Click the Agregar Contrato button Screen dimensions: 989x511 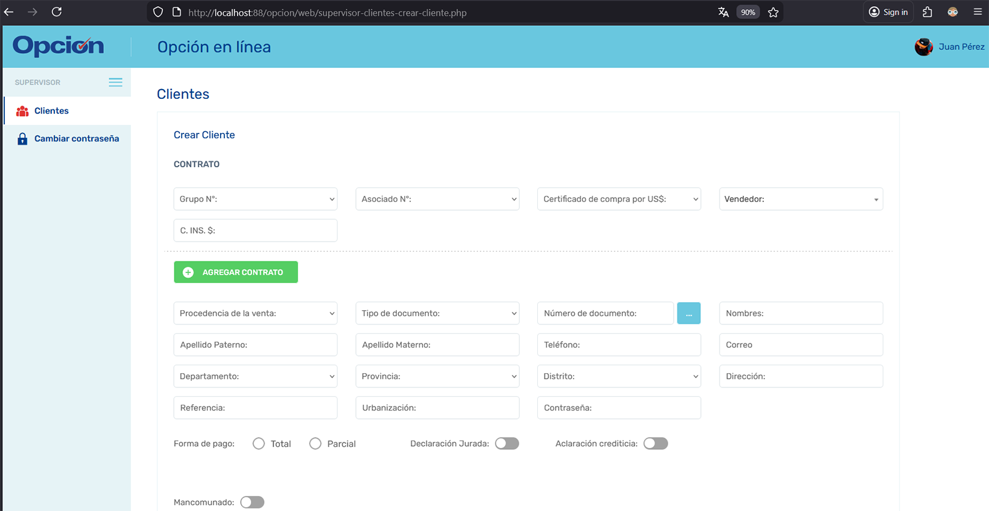pos(236,272)
